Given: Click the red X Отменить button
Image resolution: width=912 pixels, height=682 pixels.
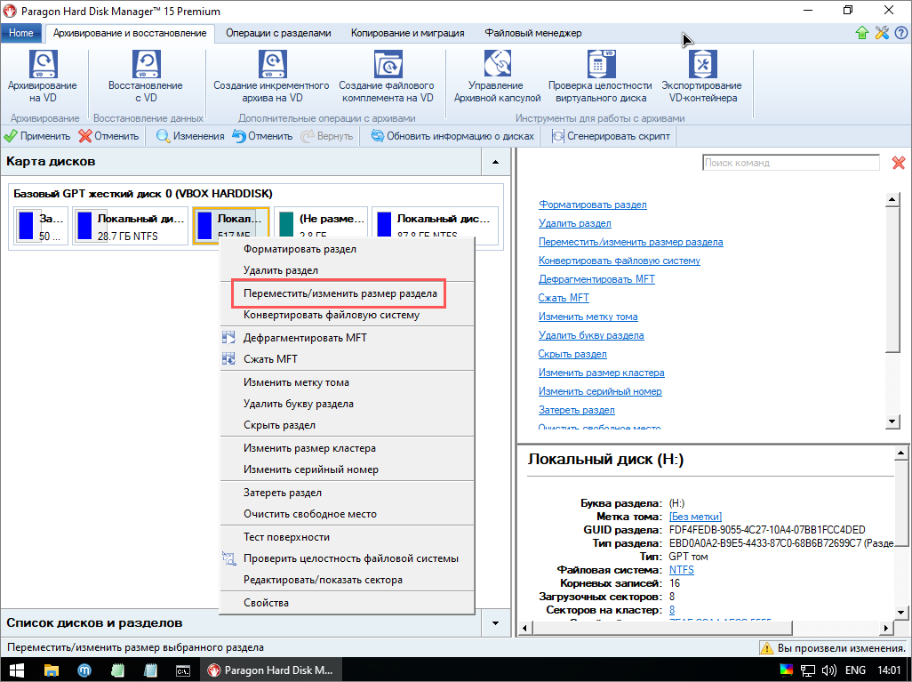Looking at the screenshot, I should click(x=108, y=136).
